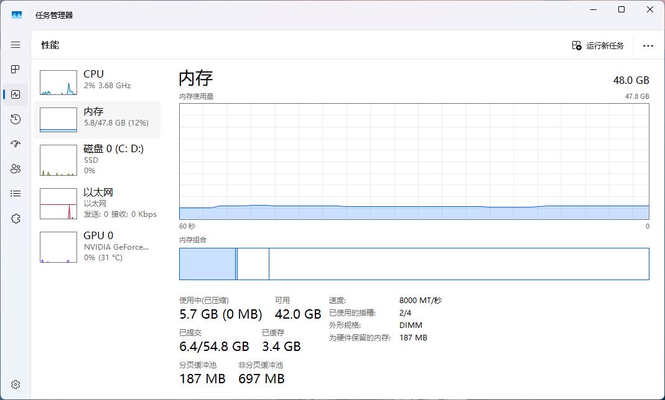Screen dimensions: 665x400
Task: Switch to the Users page icon
Action: click(x=16, y=169)
